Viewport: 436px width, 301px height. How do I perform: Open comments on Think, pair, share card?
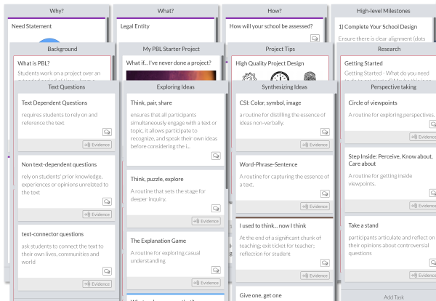tap(216, 156)
